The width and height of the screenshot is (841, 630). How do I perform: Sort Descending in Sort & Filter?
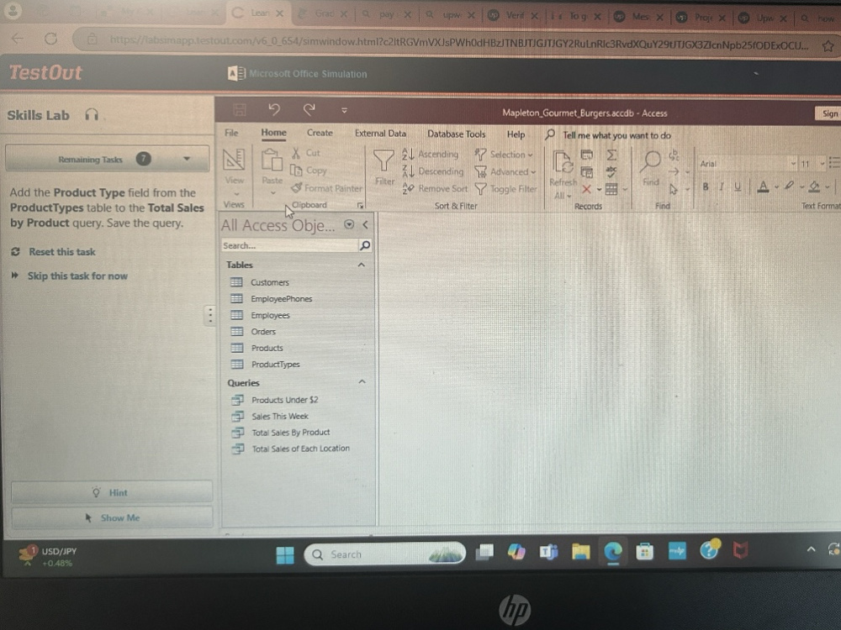point(433,171)
